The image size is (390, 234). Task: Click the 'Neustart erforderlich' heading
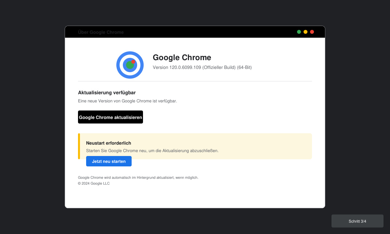[109, 143]
